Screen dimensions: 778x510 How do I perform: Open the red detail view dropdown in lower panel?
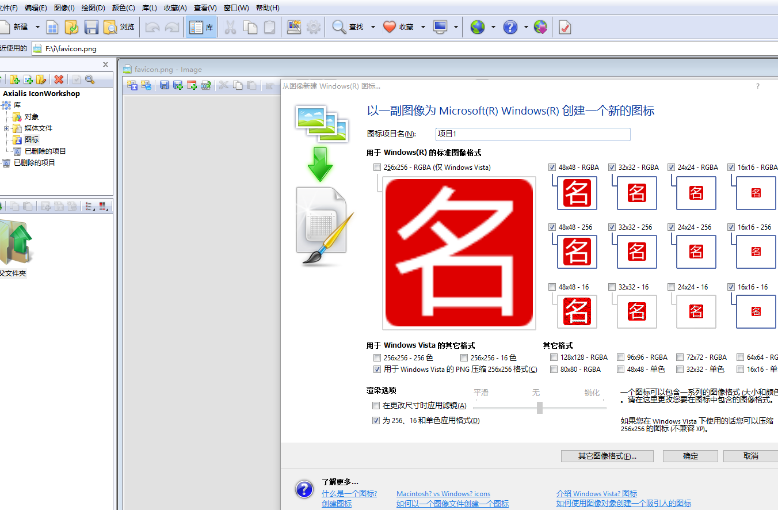coord(105,206)
